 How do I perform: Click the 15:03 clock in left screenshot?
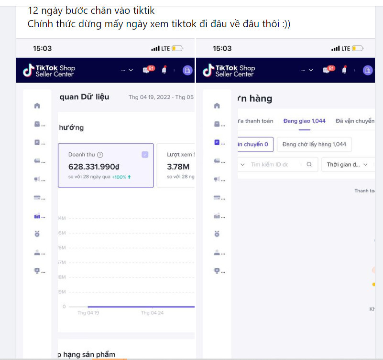(43, 49)
